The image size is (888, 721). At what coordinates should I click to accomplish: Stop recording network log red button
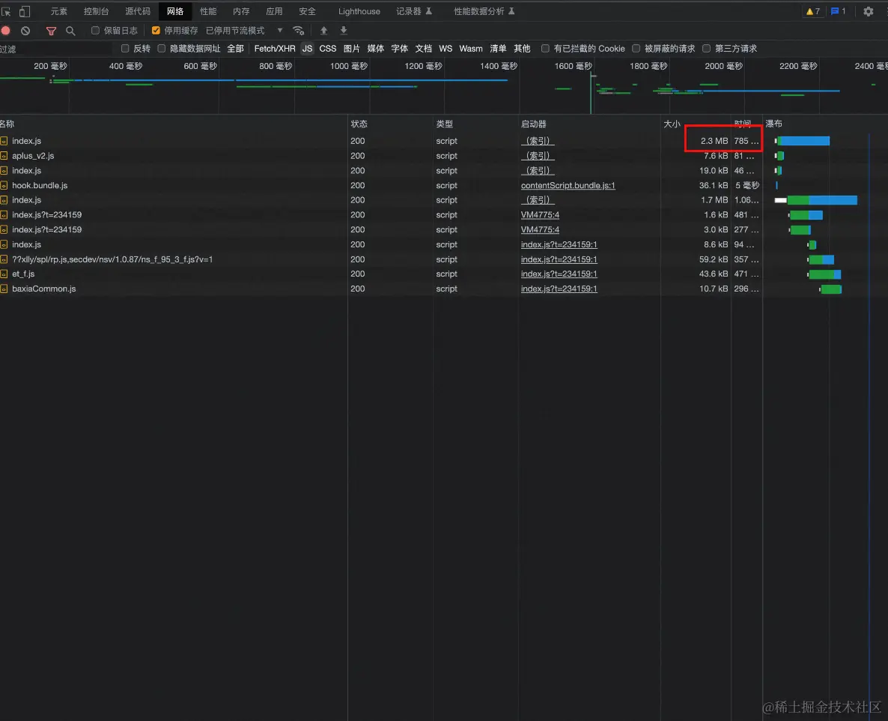coord(6,31)
